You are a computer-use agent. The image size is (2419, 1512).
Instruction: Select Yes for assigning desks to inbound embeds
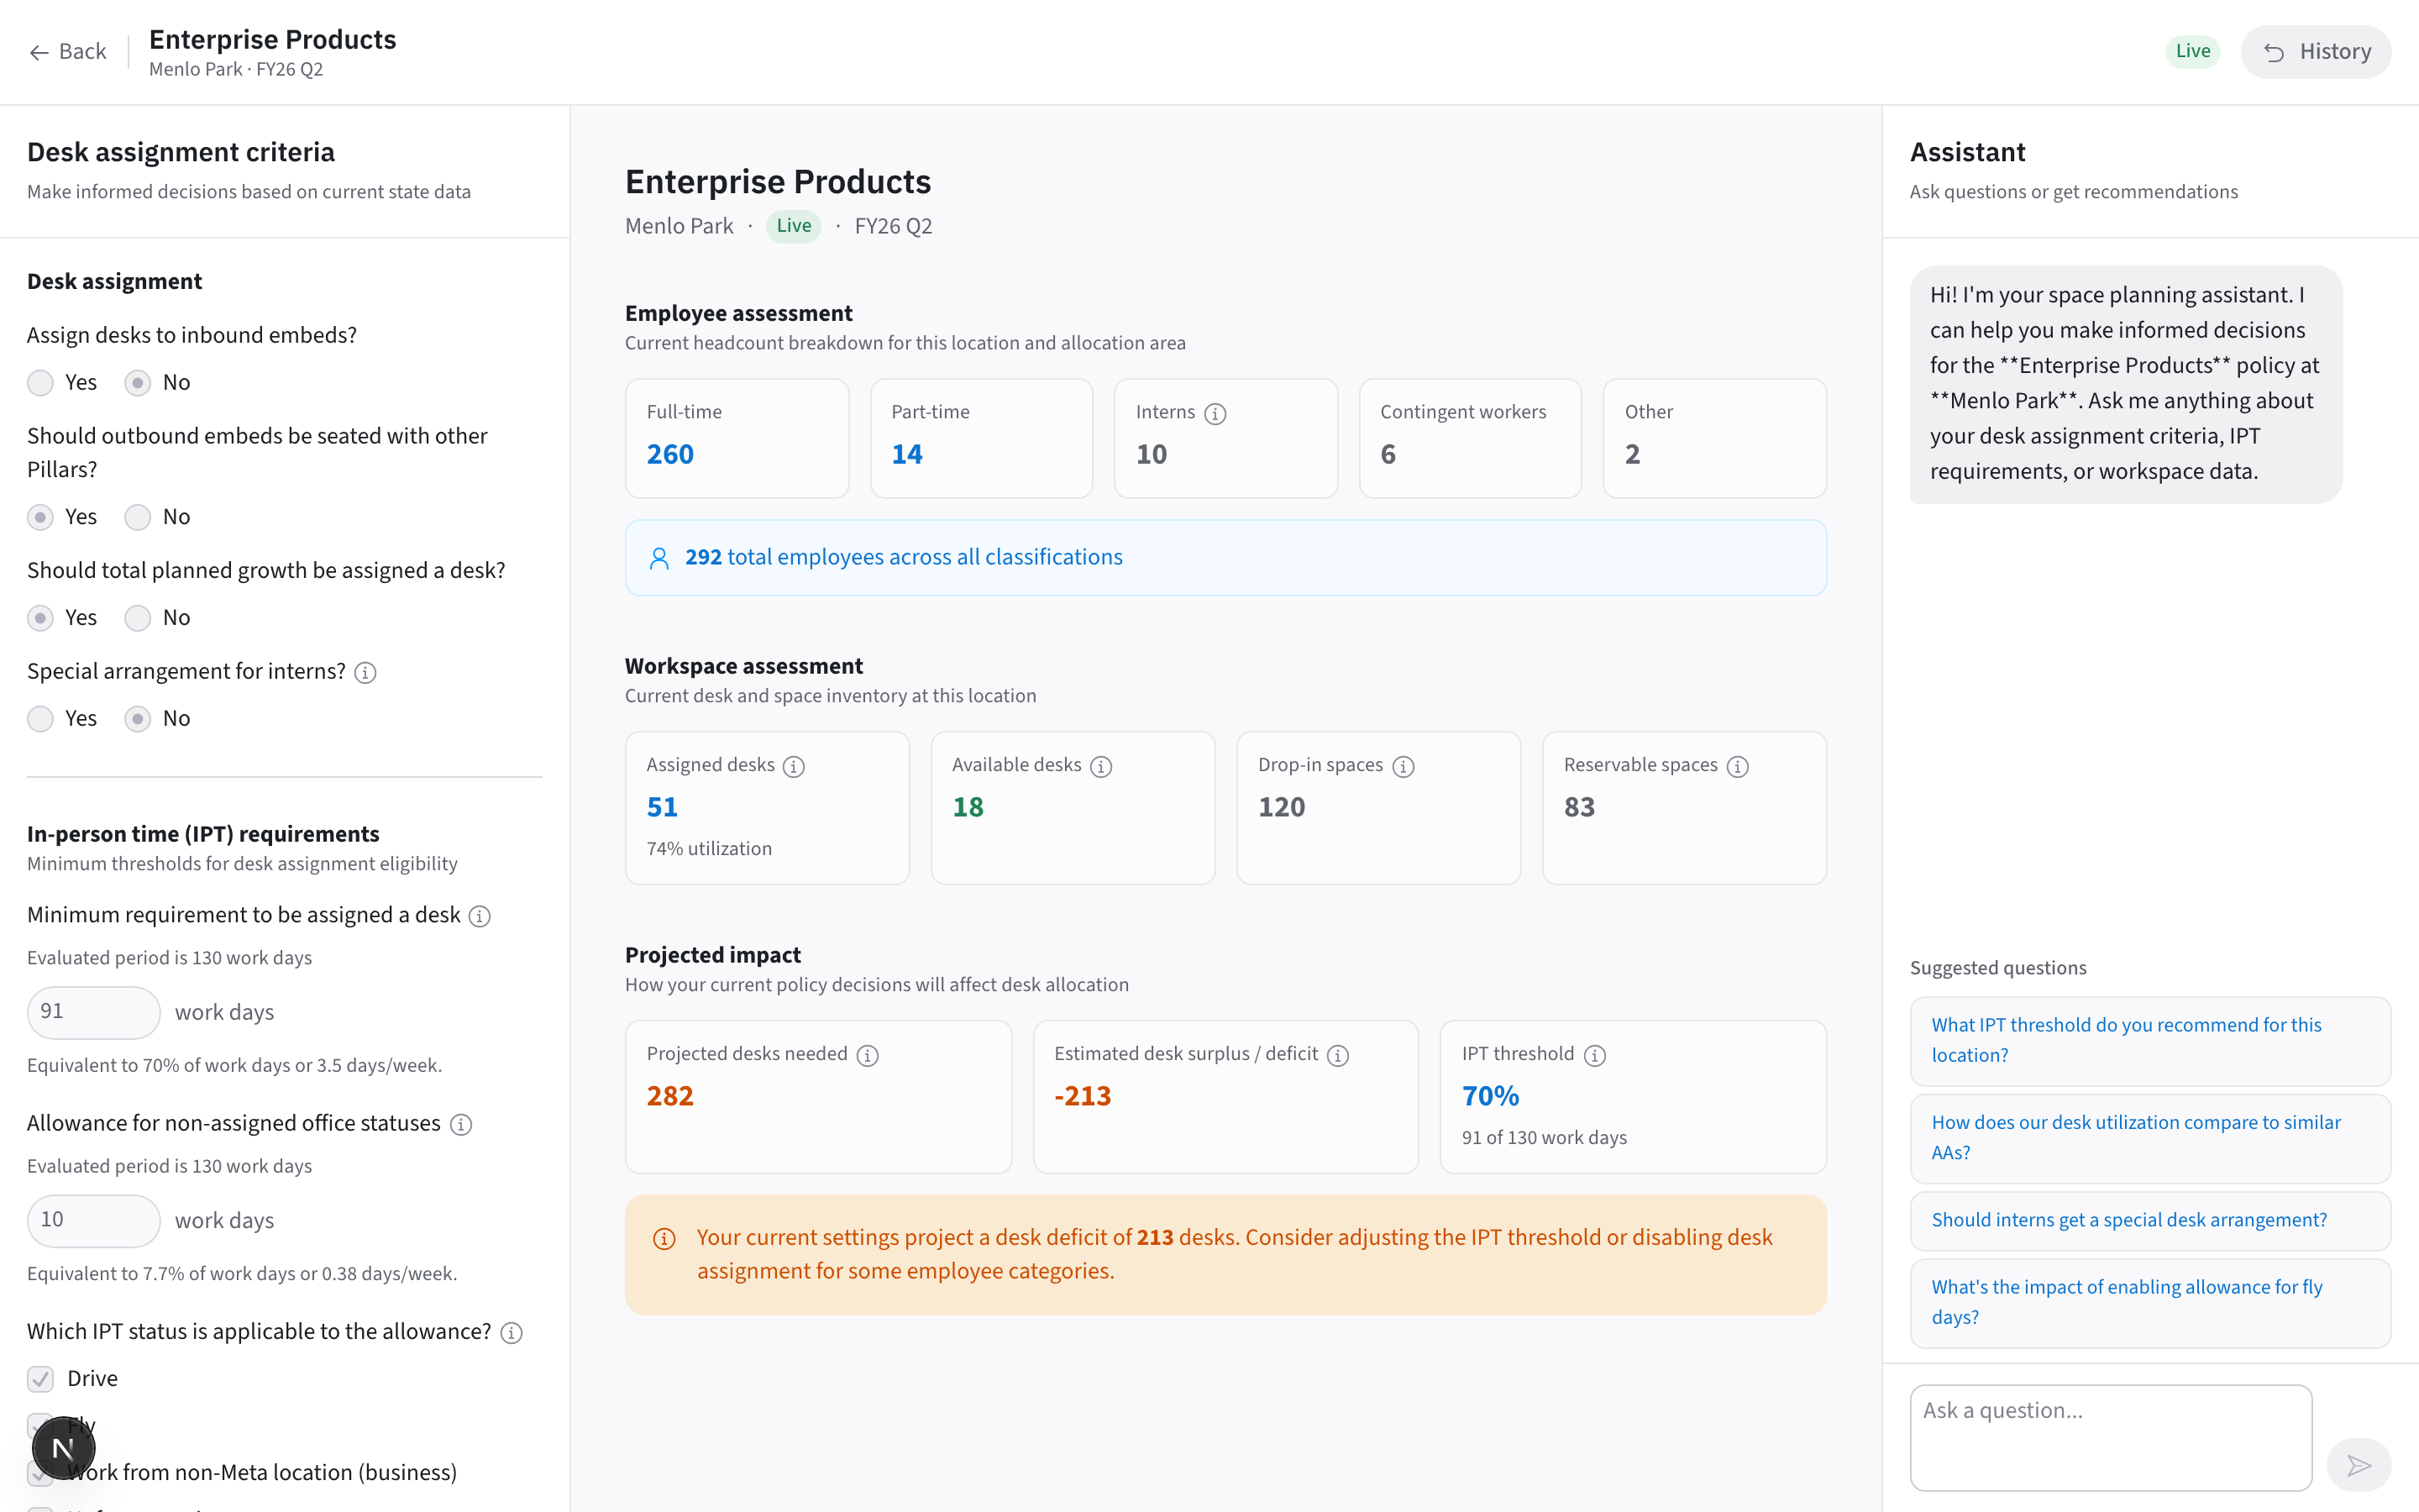40,383
